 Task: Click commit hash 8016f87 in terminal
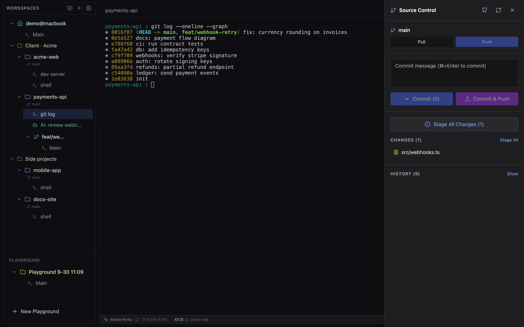coord(122,32)
